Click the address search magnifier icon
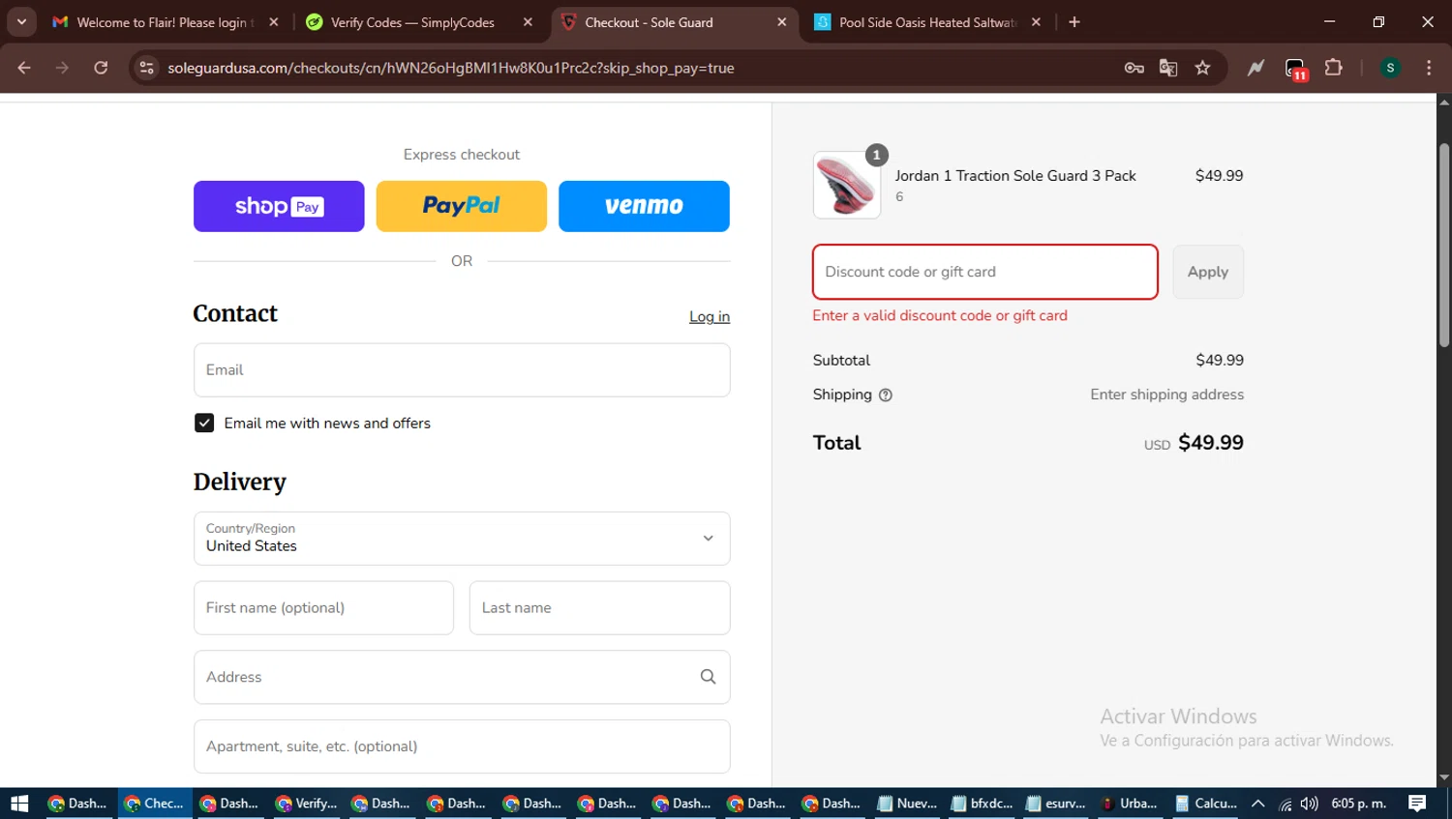Screen dimensions: 1452x819 coord(708,677)
